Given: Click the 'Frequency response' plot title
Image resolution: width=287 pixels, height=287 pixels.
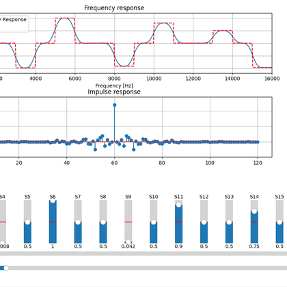Looking at the screenshot, I should click(x=114, y=8).
